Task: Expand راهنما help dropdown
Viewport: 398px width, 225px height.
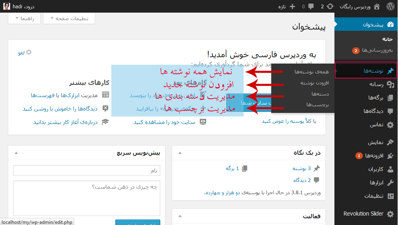Action: (24, 18)
